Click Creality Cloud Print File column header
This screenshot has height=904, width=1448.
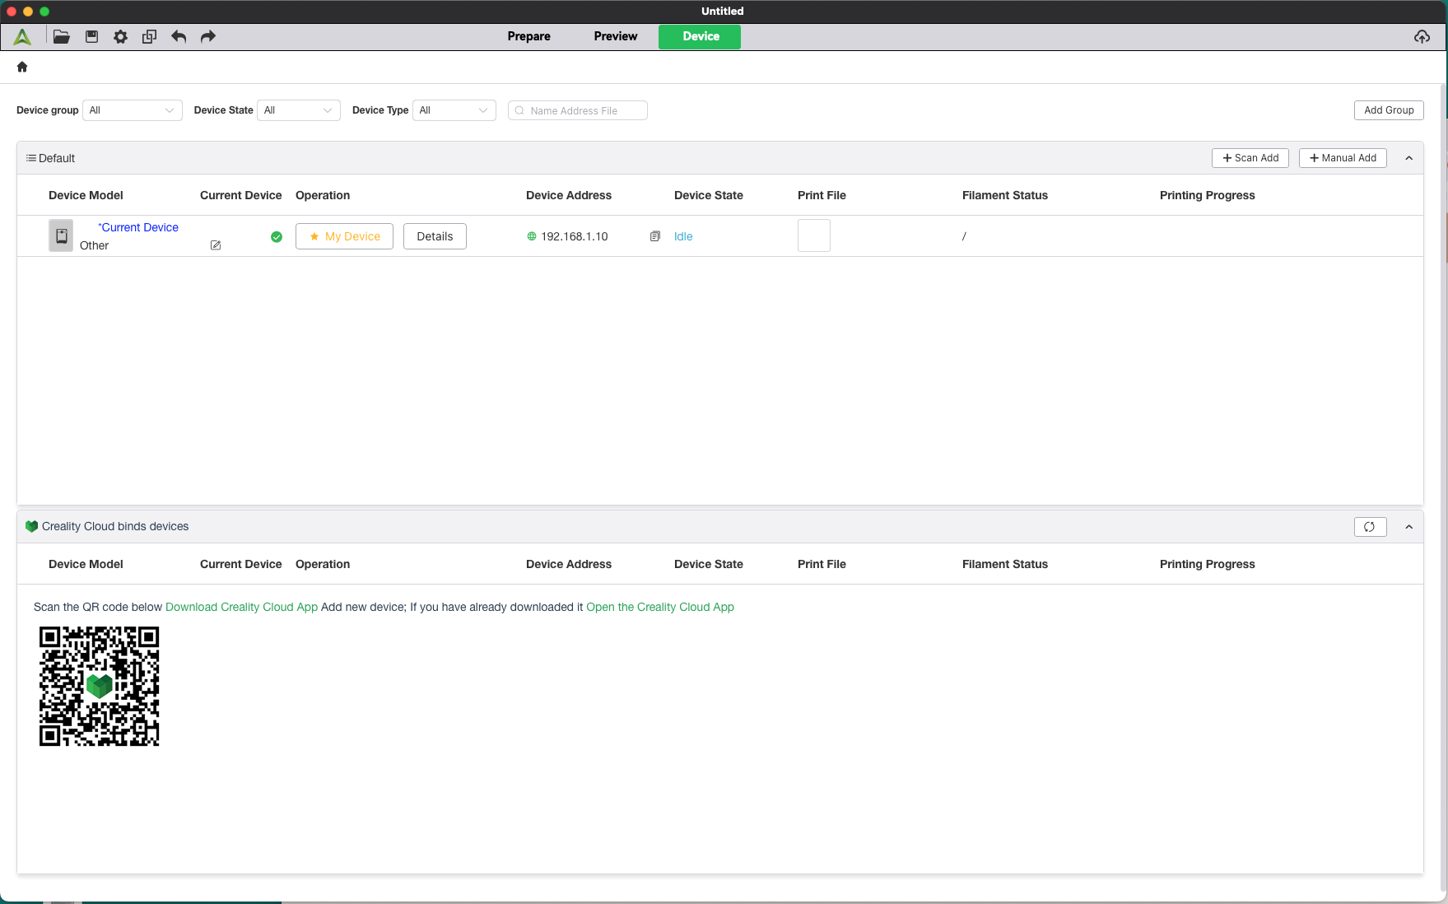point(822,564)
